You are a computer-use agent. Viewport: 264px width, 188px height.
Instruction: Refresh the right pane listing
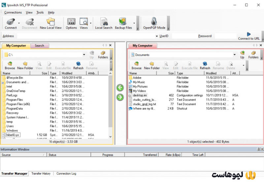[205, 66]
